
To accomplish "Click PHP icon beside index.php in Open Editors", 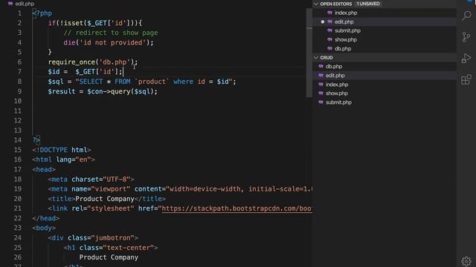I will (x=330, y=13).
